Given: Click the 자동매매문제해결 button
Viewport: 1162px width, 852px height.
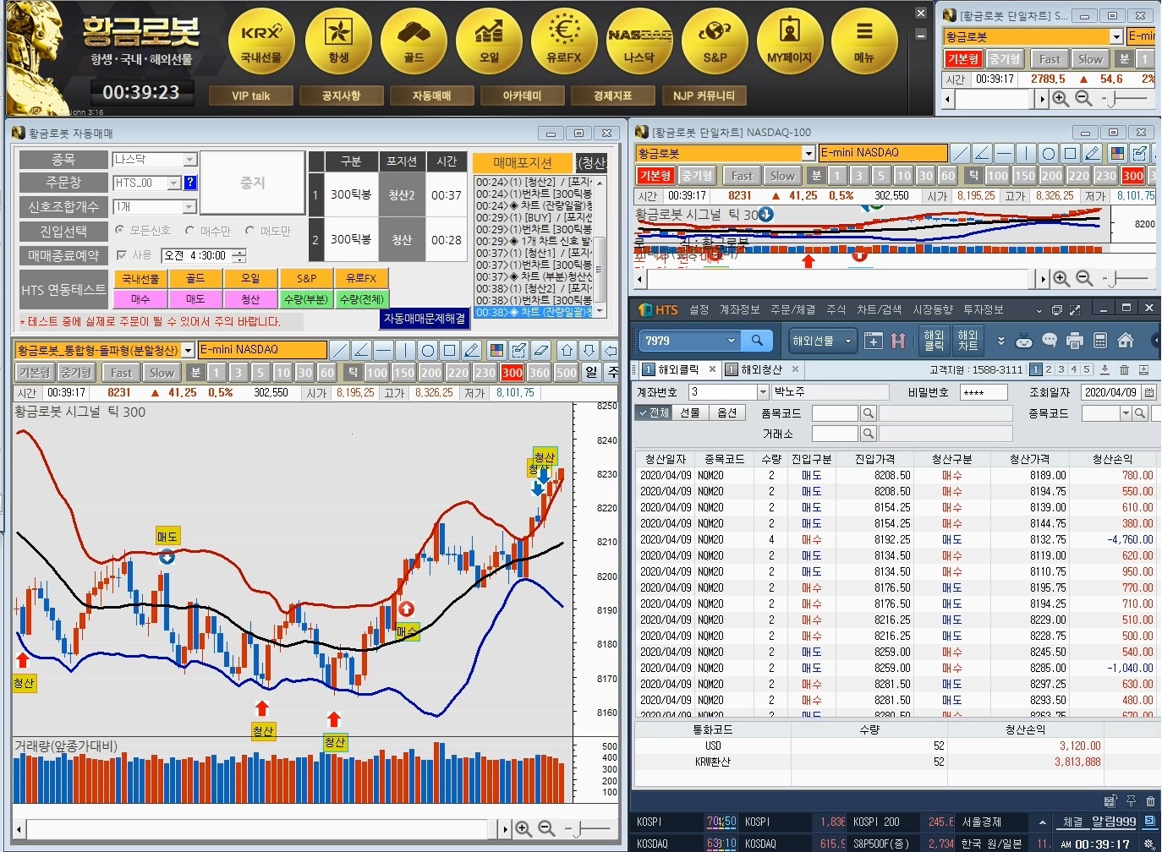Looking at the screenshot, I should [x=425, y=319].
